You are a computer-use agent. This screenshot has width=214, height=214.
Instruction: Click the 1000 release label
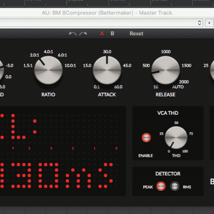(x=166, y=52)
